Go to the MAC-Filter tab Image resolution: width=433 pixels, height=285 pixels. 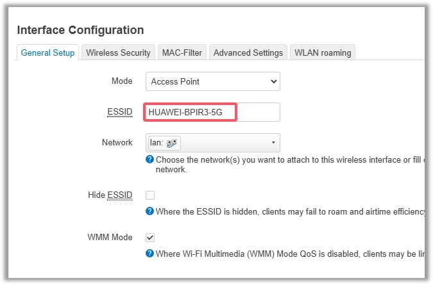click(182, 53)
